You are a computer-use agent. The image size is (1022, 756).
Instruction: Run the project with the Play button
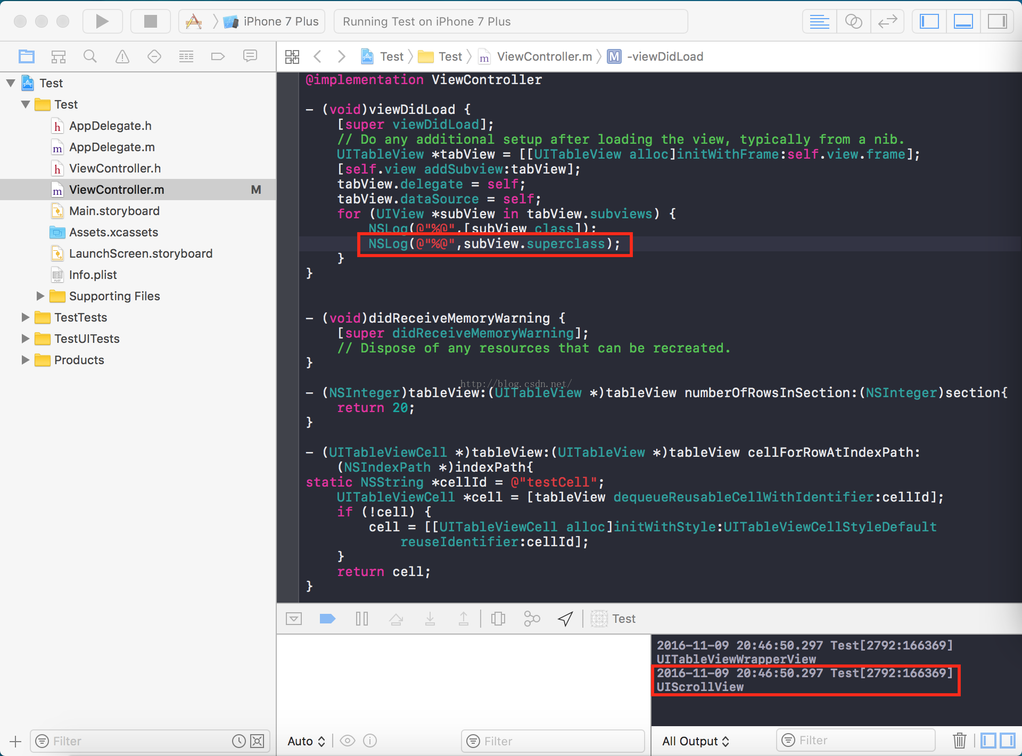[102, 21]
